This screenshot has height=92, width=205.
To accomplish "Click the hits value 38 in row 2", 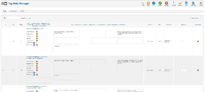I will (160, 70).
